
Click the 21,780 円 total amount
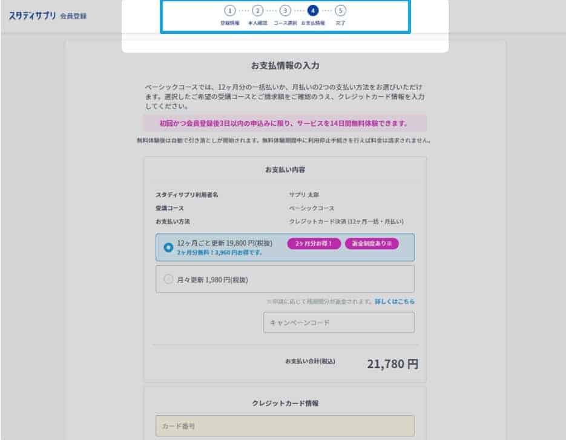(x=393, y=364)
